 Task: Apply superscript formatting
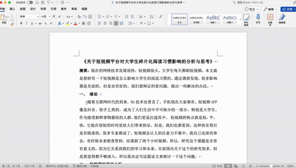(x=51, y=23)
